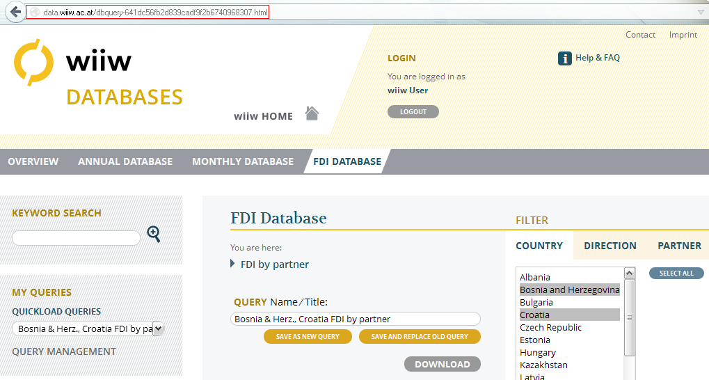709x380 pixels.
Task: Switch to the Annual Database tab
Action: pyautogui.click(x=125, y=161)
